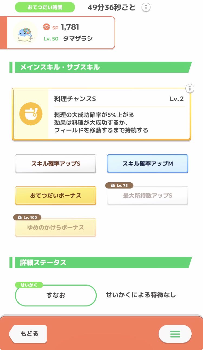Image resolution: width=203 pixels, height=350 pixels.
Task: Tap the おてつだい時間 green label
Action: pos(45,7)
